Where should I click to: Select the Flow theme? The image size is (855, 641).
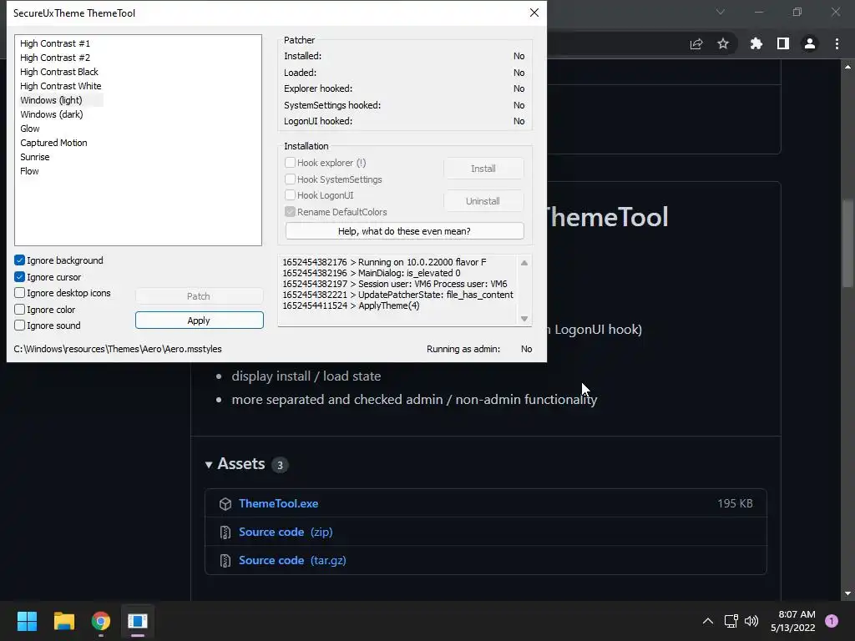pyautogui.click(x=29, y=171)
